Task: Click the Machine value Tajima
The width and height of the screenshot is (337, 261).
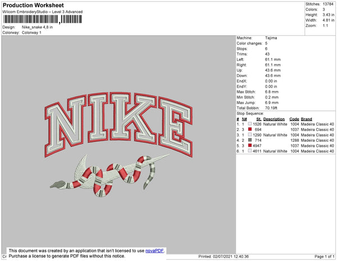Action: [271, 38]
